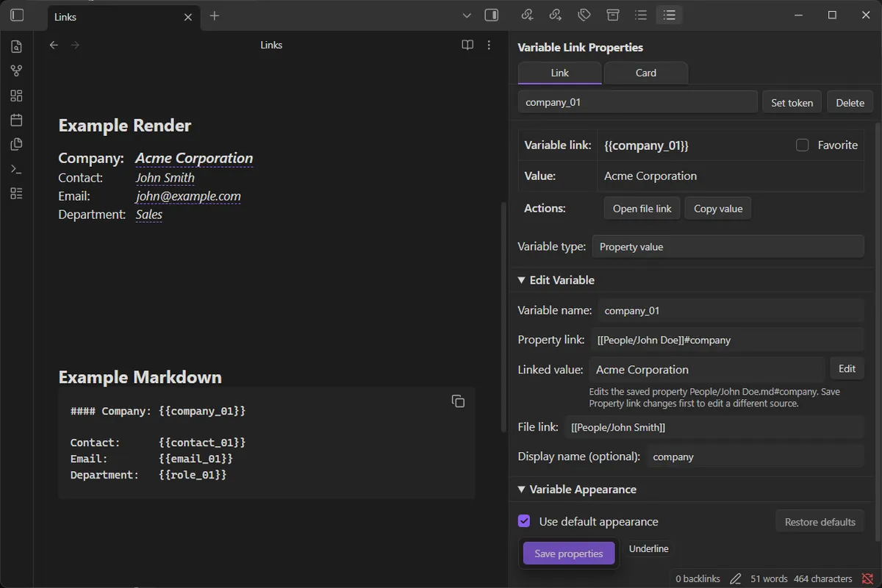Click the {{role_01}} code text
The image size is (882, 588).
tap(193, 475)
